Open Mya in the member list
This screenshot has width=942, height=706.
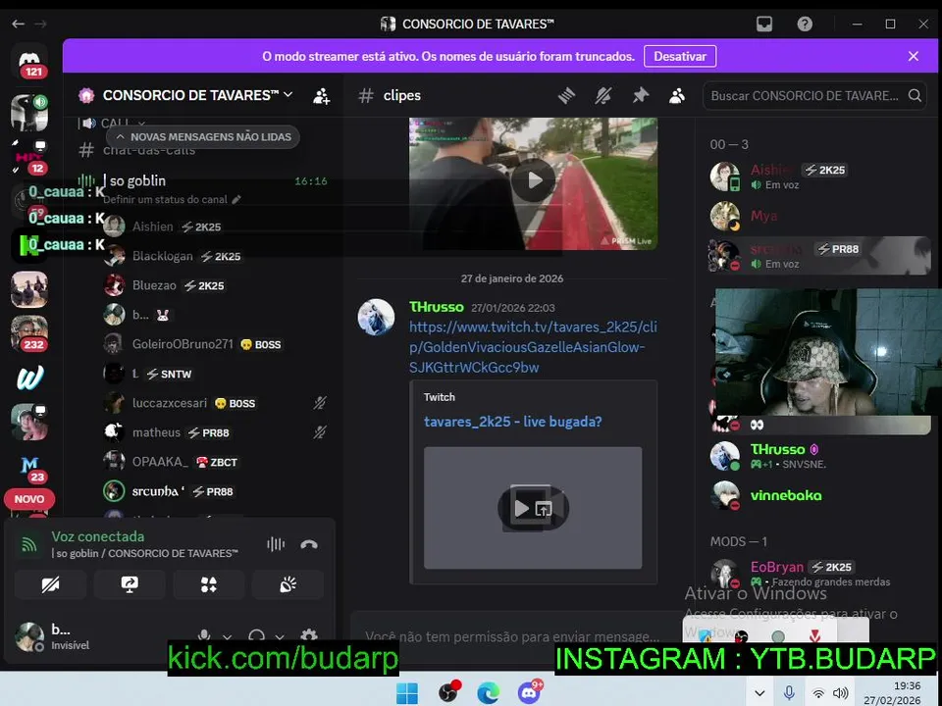[819, 216]
